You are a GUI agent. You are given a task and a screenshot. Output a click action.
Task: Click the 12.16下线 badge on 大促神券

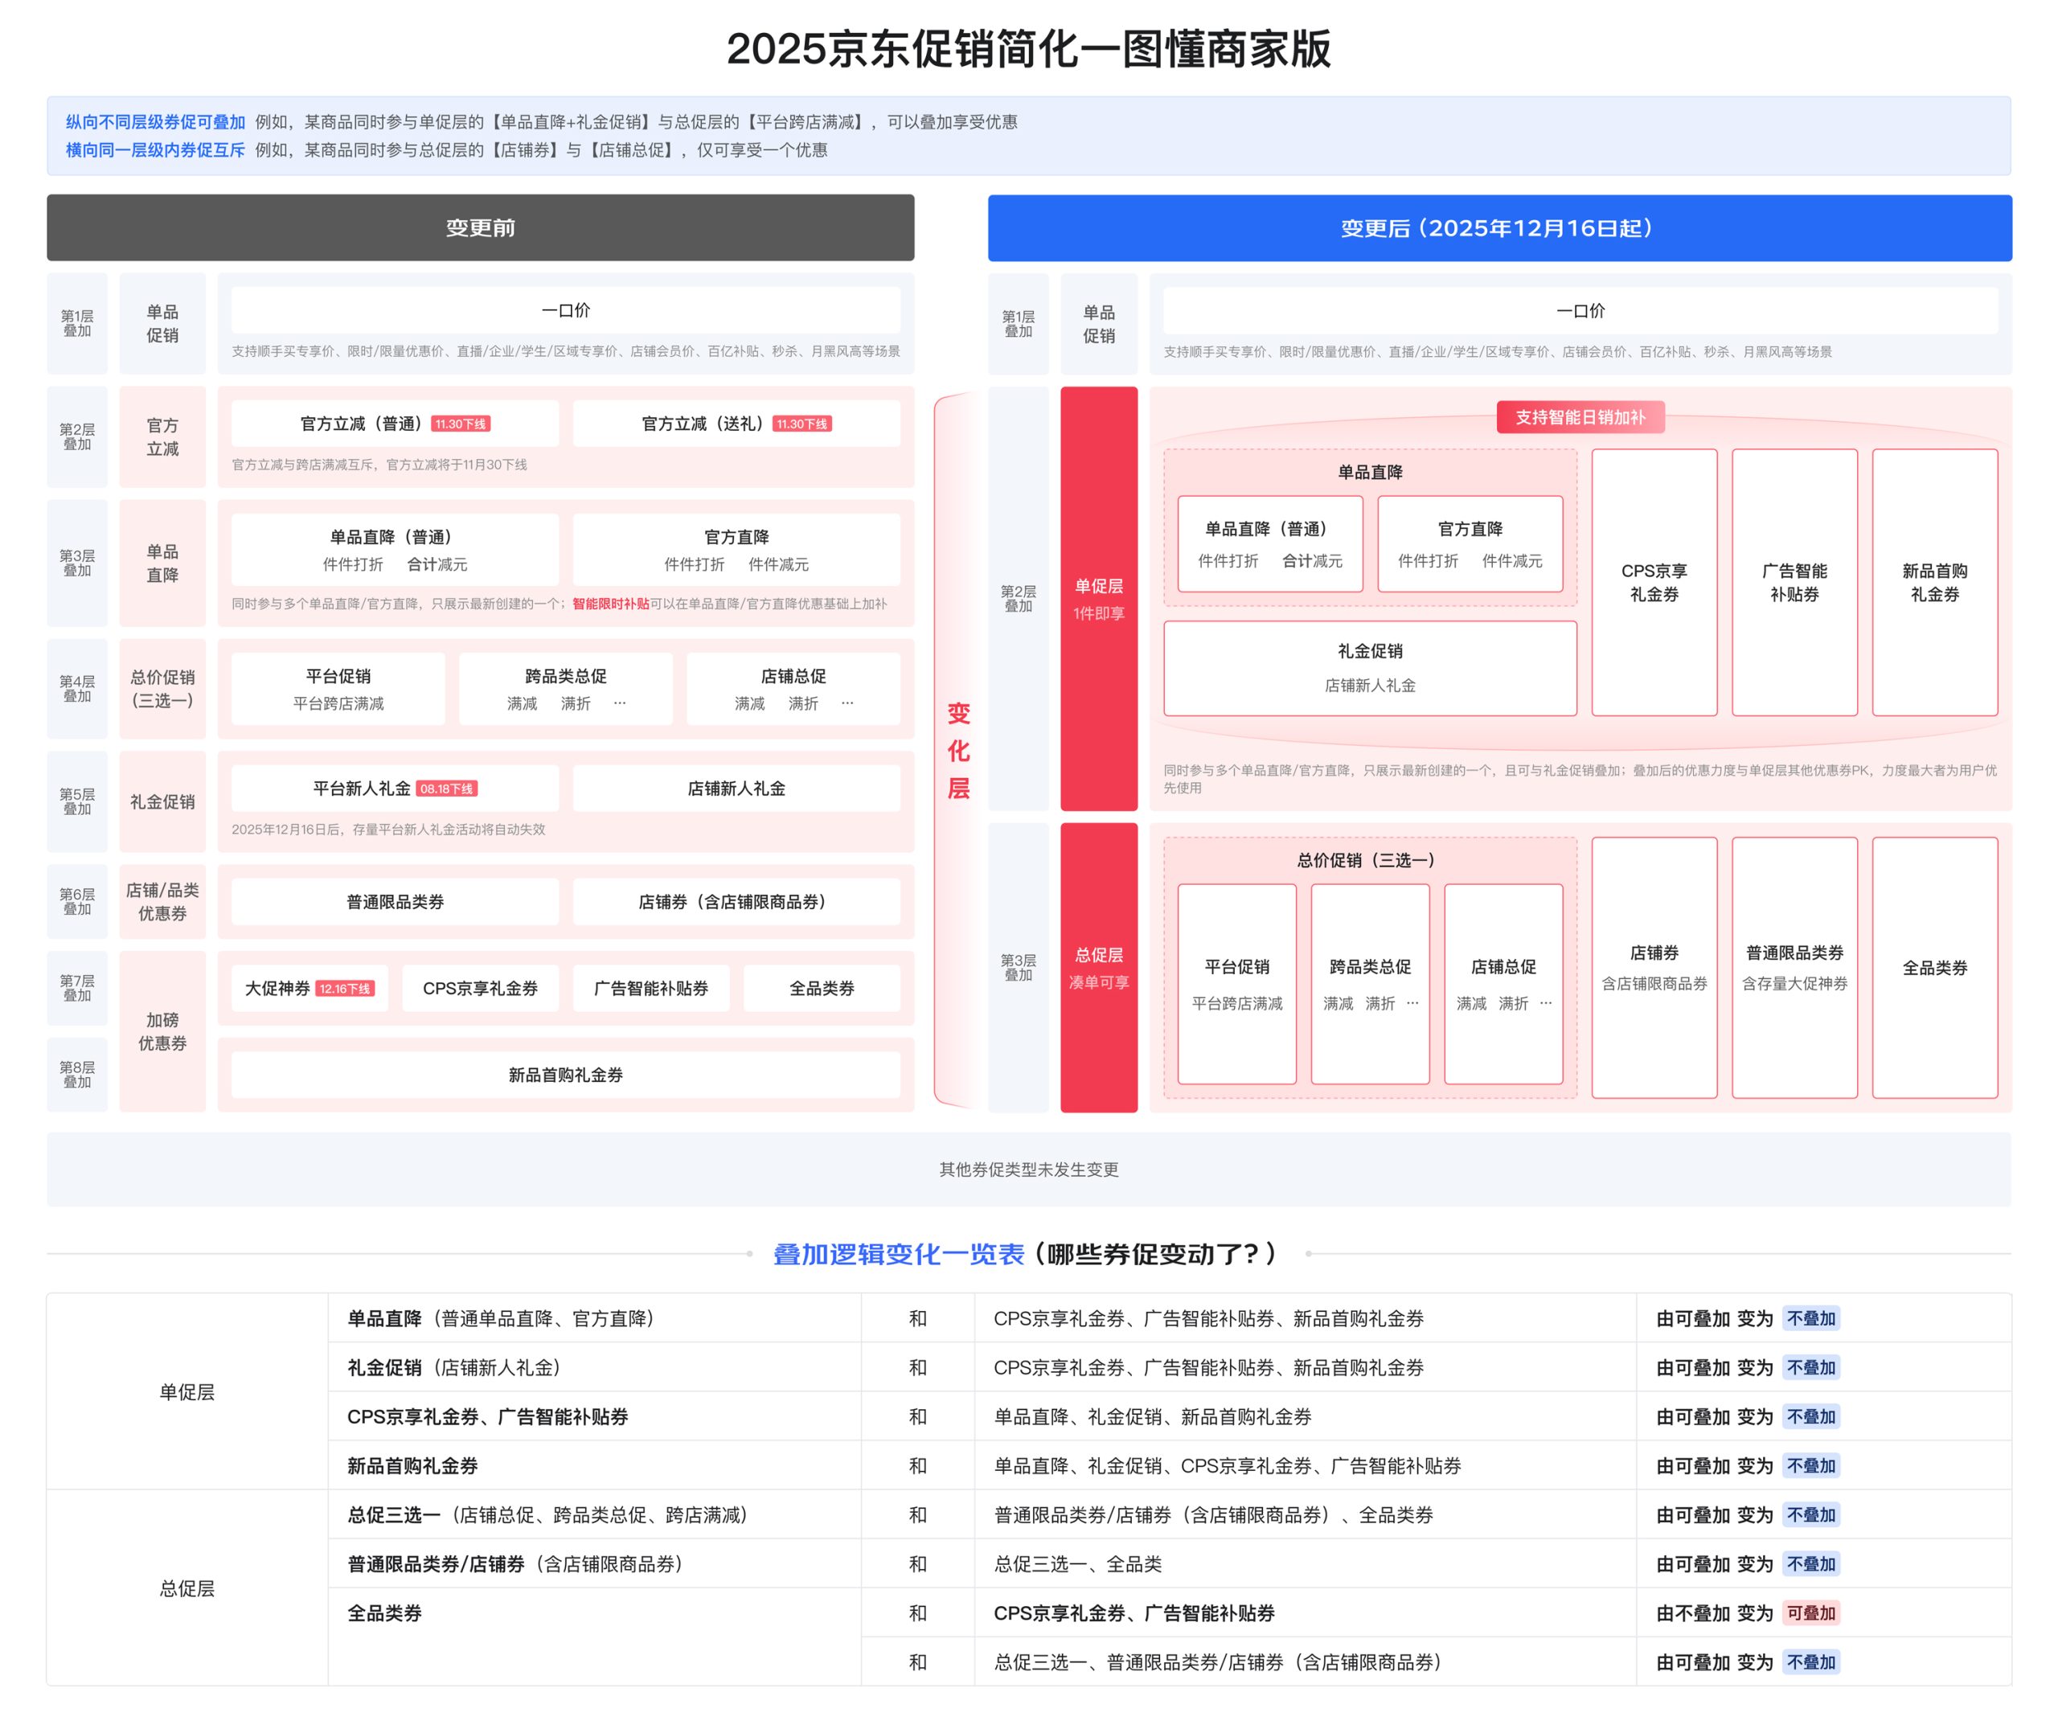click(x=345, y=989)
